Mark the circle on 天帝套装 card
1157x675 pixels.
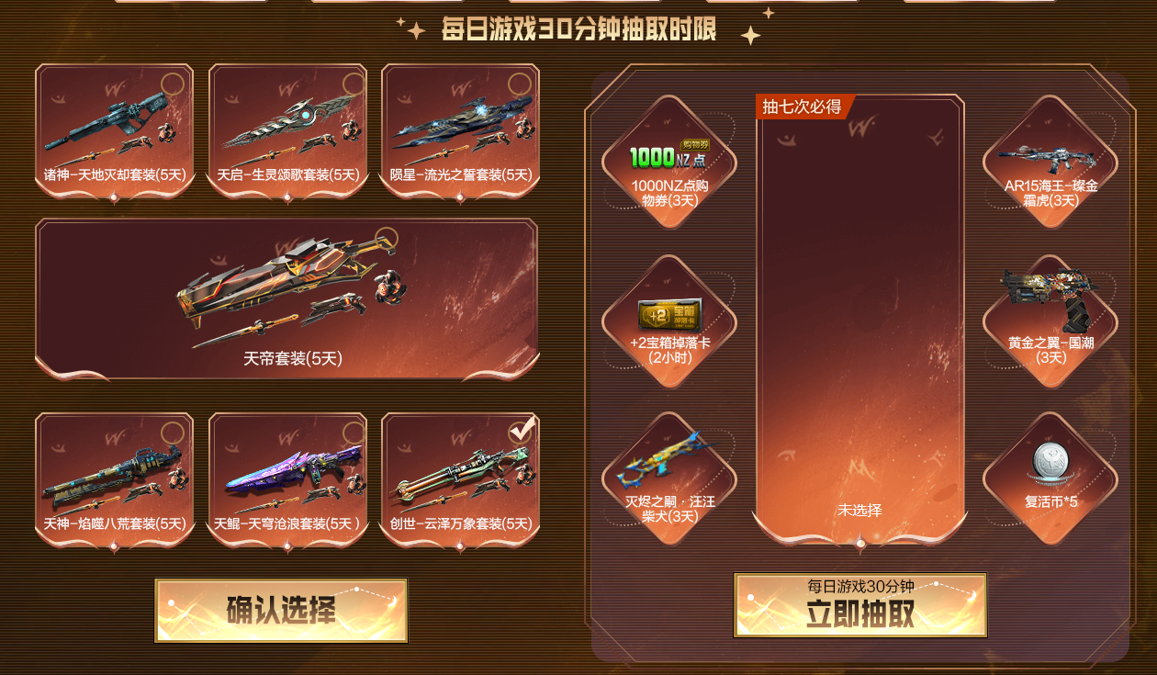(x=387, y=239)
